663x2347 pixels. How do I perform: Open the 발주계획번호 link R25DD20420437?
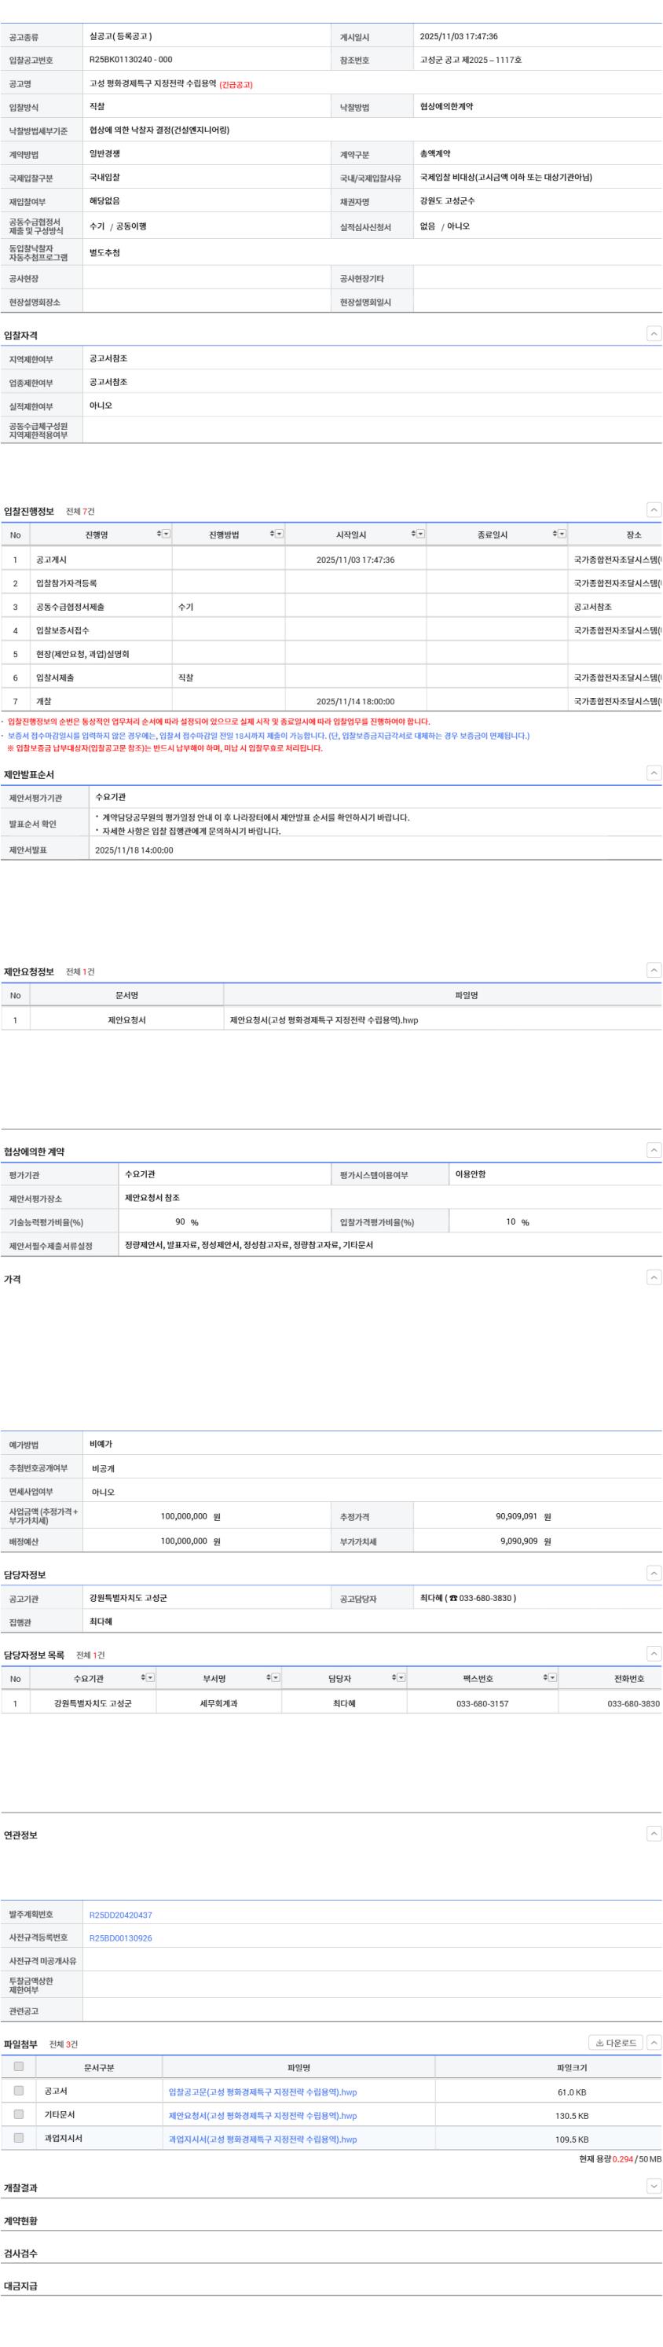tap(120, 1915)
